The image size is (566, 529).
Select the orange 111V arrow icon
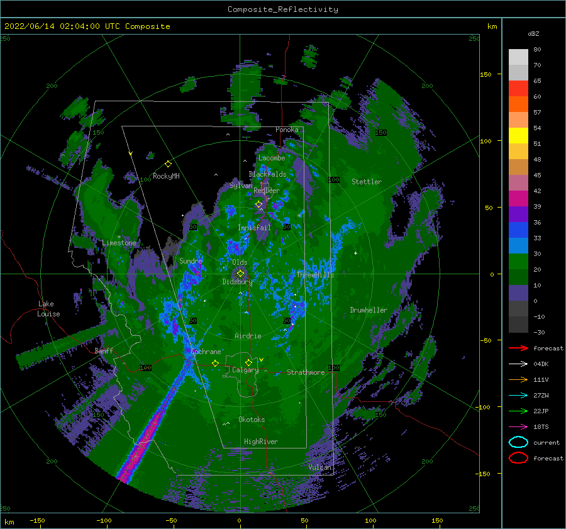click(518, 379)
